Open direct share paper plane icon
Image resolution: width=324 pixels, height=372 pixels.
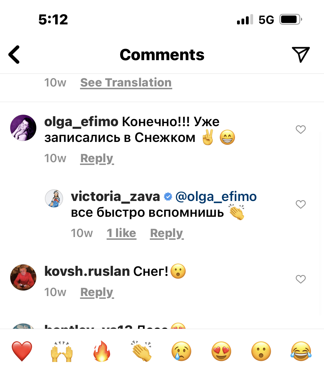click(300, 54)
